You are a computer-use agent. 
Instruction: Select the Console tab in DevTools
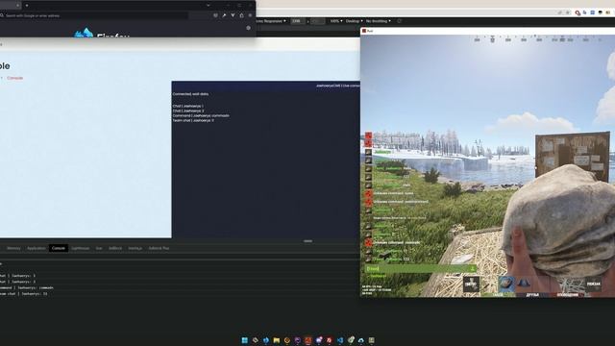(59, 248)
